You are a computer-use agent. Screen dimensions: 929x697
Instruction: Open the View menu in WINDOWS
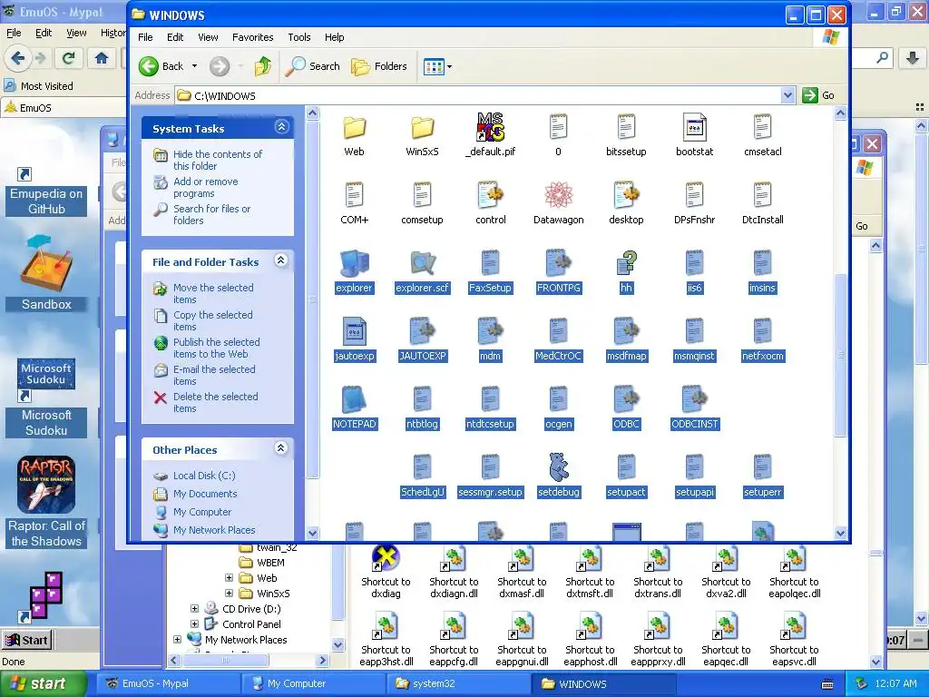click(208, 37)
